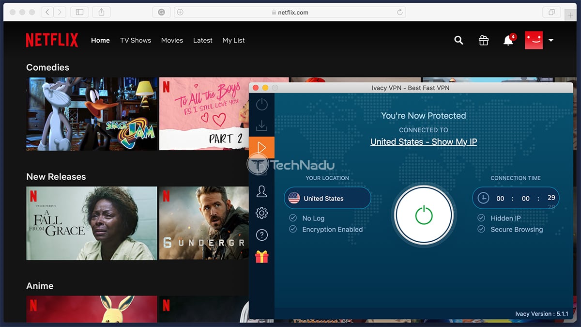Select the Space Jam thumbnail

[92, 114]
